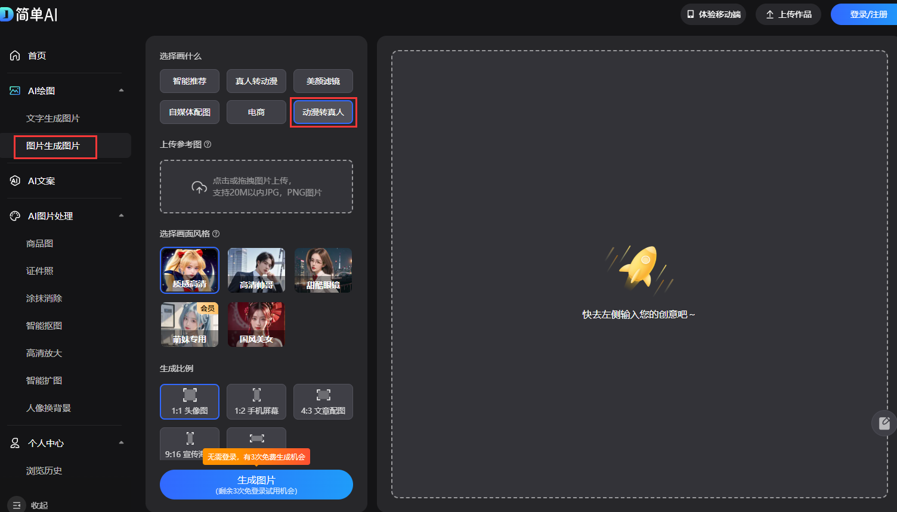Select the 9:16 ratio option
This screenshot has height=512, width=897.
(x=190, y=443)
